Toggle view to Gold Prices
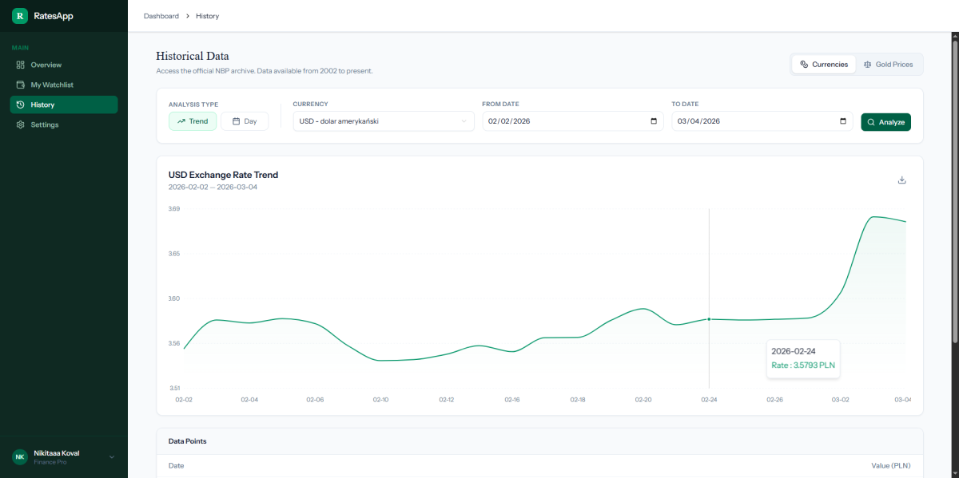This screenshot has height=478, width=959. tap(887, 64)
